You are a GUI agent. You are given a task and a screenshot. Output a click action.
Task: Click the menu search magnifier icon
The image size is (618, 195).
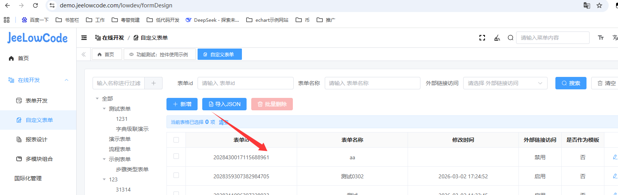point(510,38)
